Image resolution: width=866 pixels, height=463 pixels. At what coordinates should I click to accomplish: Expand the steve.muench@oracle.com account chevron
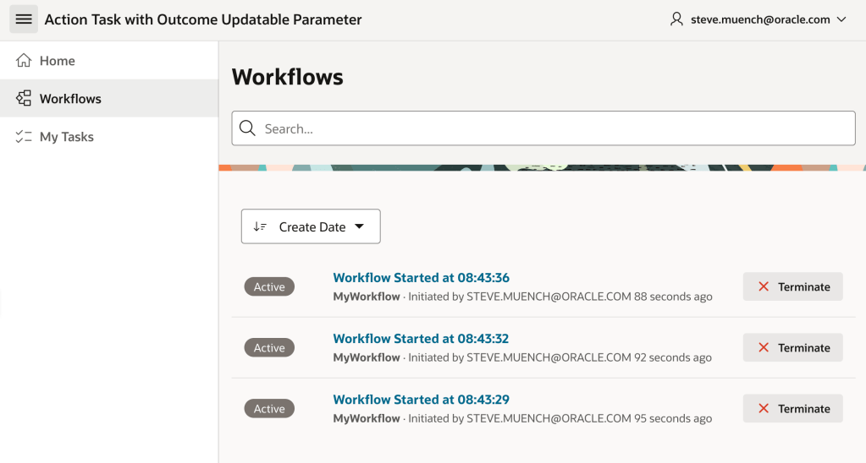[x=841, y=19]
